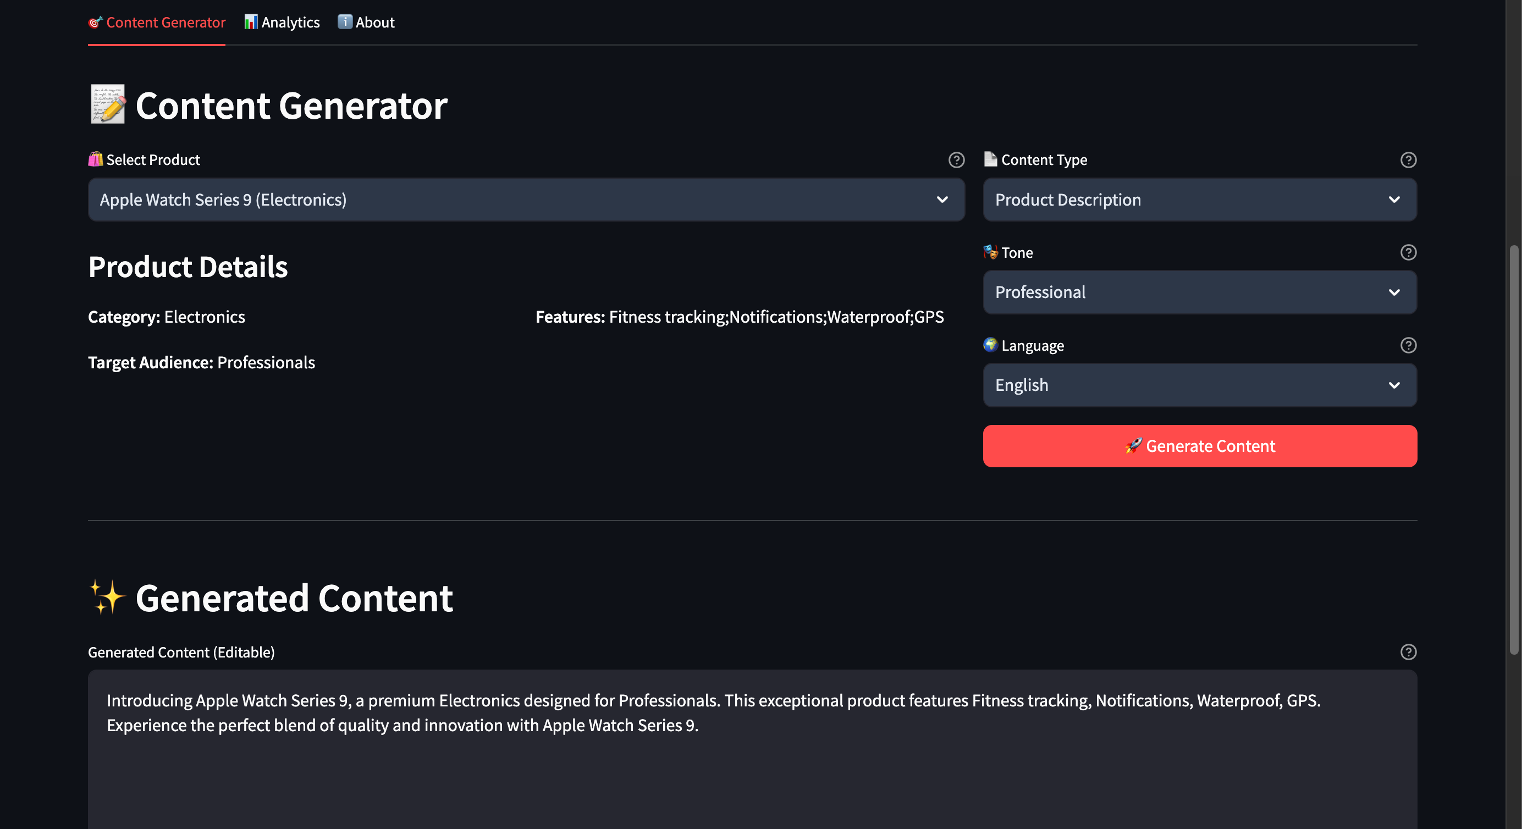Open the Content Type dropdown

[x=1199, y=200]
